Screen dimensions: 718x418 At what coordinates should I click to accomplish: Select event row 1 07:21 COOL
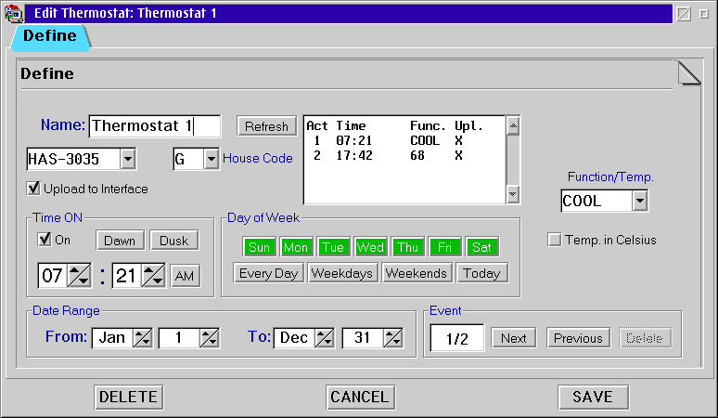click(404, 140)
